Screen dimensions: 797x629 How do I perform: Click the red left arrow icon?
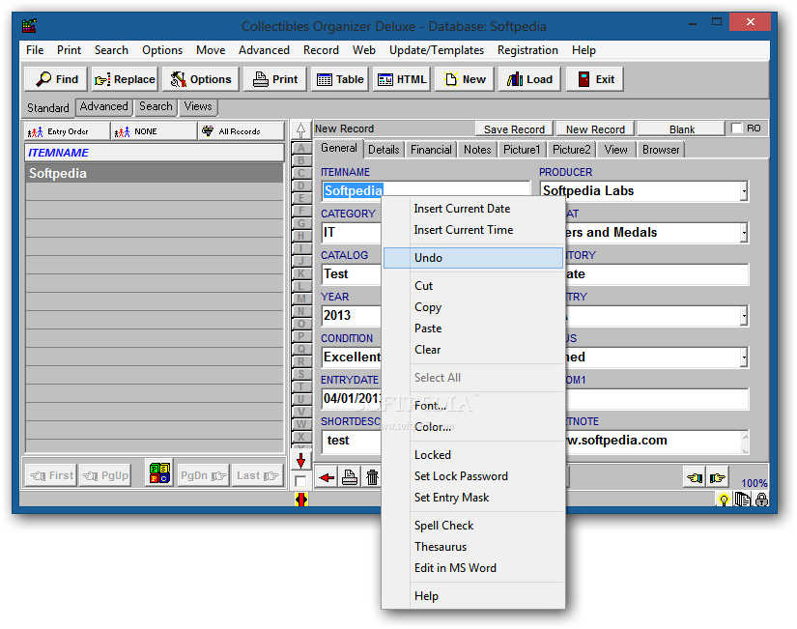click(327, 477)
